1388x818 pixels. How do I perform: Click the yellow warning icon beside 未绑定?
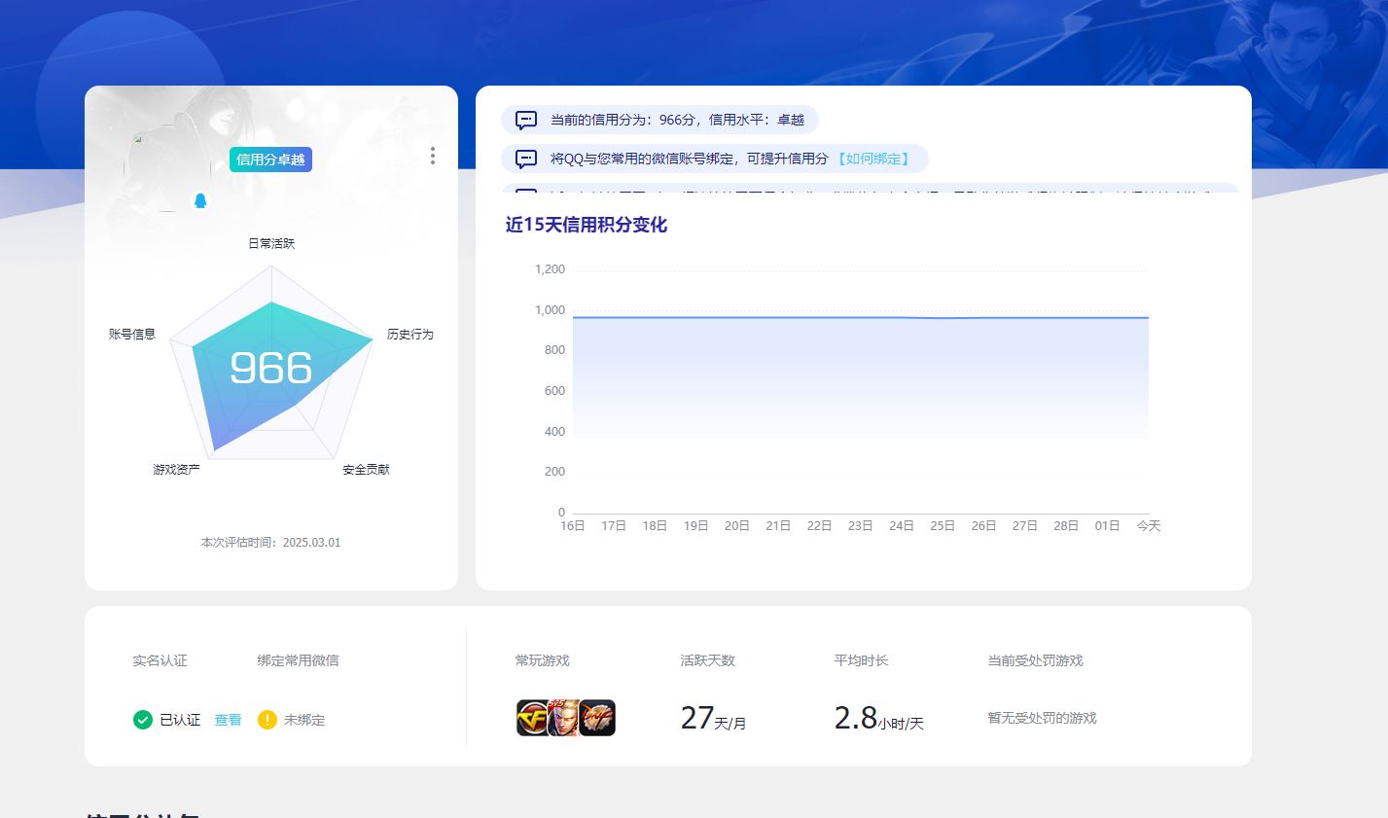tap(267, 720)
